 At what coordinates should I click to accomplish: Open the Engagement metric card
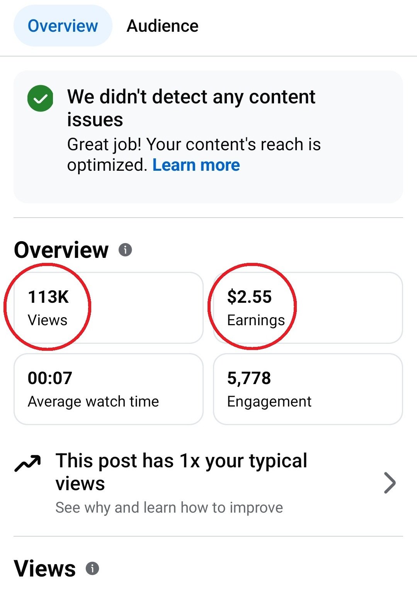pyautogui.click(x=308, y=389)
